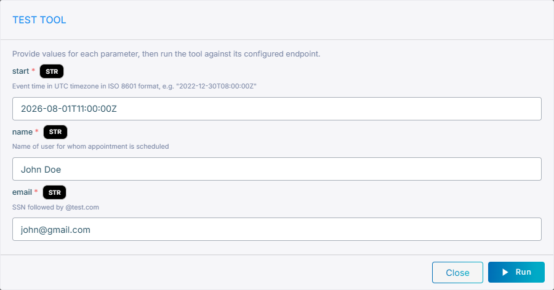554x290 pixels.
Task: Run the tool with the Run button
Action: [x=516, y=272]
